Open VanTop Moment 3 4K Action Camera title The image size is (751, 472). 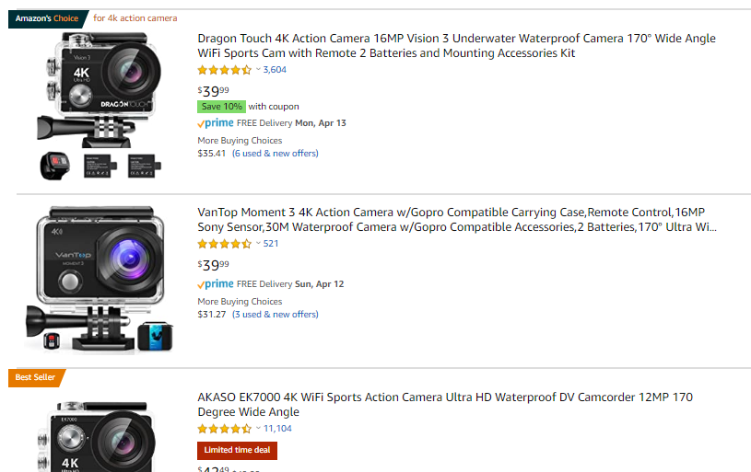coord(457,220)
